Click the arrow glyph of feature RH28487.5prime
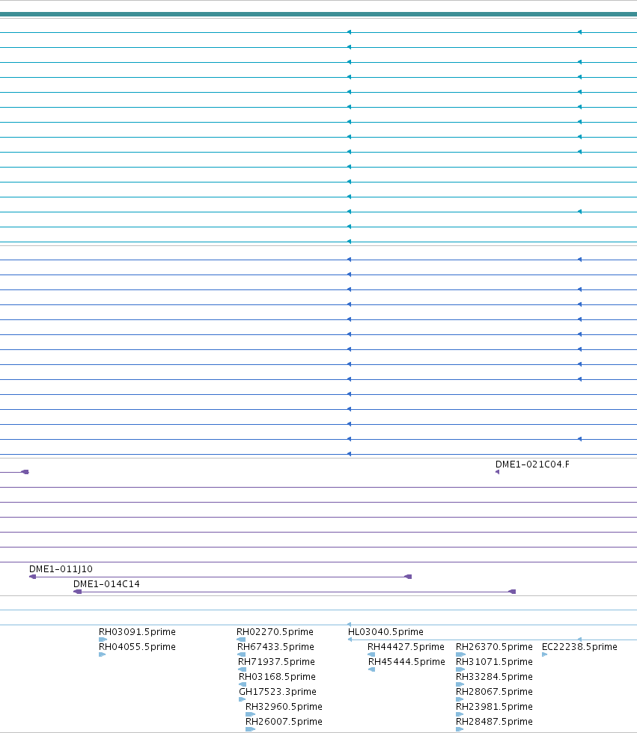Image resolution: width=637 pixels, height=733 pixels. pyautogui.click(x=460, y=729)
